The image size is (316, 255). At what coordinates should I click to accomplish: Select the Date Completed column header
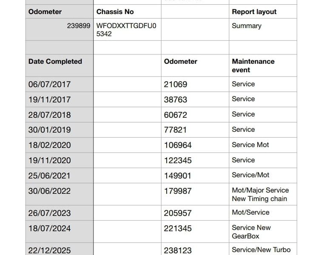click(x=55, y=62)
